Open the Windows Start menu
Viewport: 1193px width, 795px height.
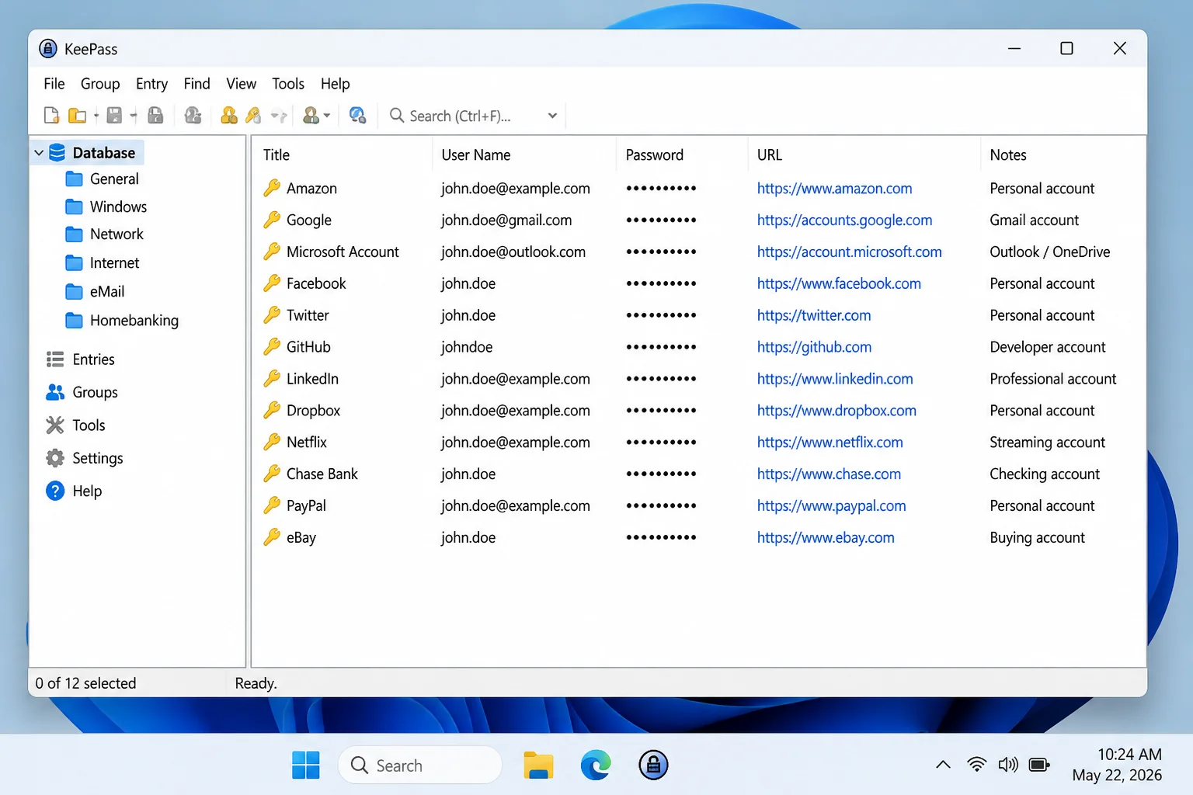pos(305,765)
